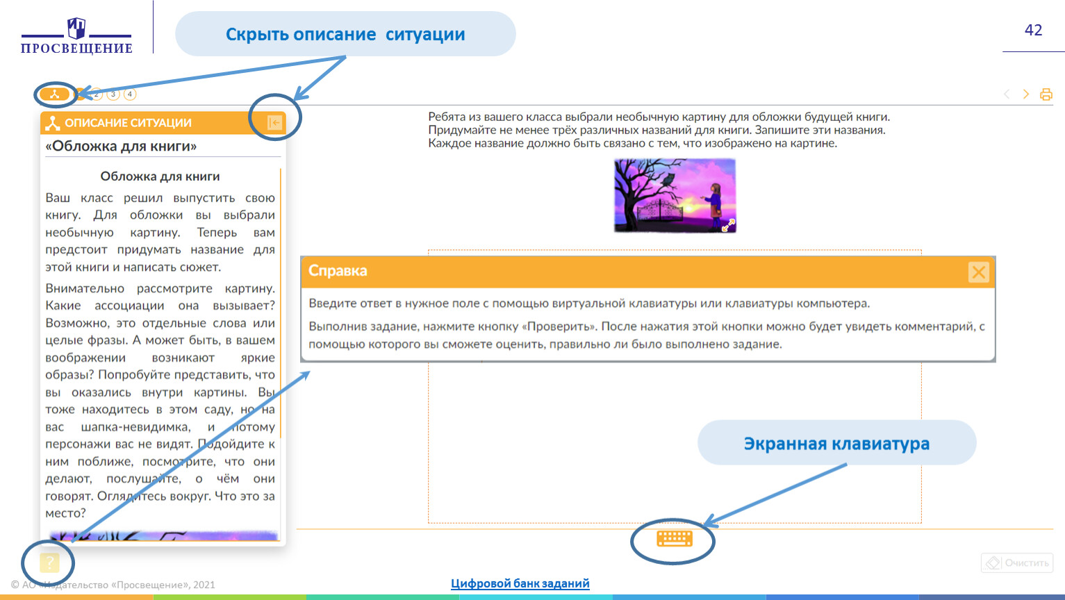Click the answer input field area
Image resolution: width=1065 pixels, height=600 pixels.
[674, 444]
